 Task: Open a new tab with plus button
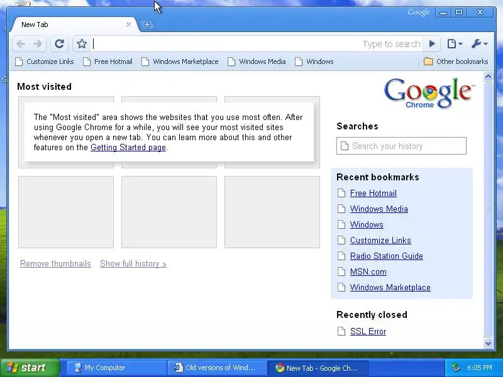[147, 25]
